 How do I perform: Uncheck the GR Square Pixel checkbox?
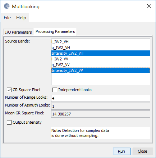9,90
